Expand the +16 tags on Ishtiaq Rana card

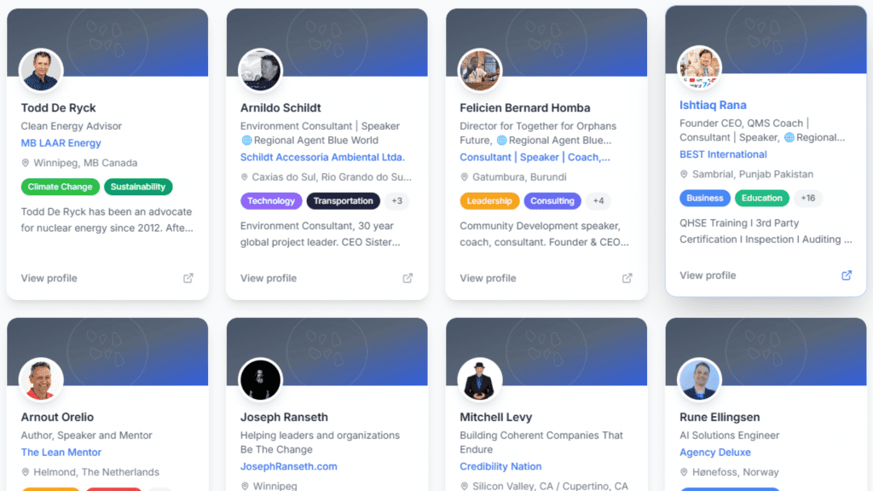point(808,198)
